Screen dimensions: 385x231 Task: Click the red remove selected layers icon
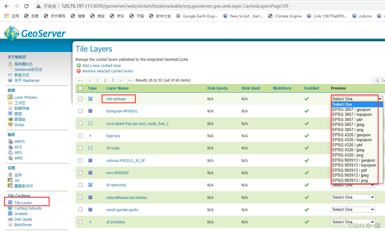[79, 71]
